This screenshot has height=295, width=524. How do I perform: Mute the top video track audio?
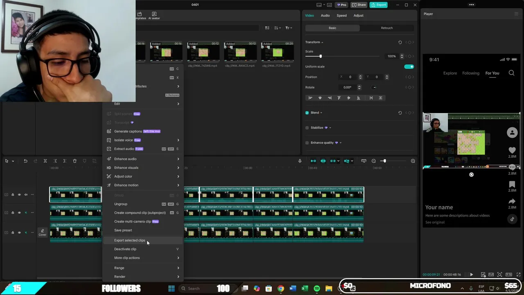coord(26,195)
